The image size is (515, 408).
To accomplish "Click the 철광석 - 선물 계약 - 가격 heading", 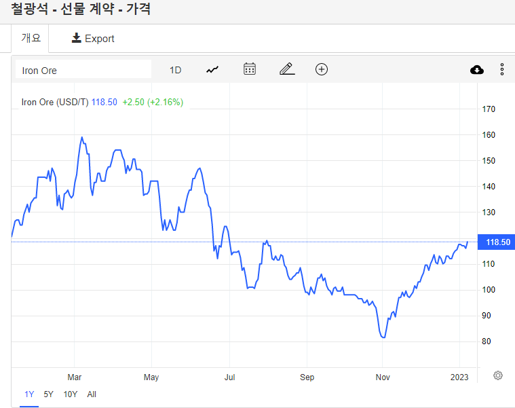I will (81, 9).
